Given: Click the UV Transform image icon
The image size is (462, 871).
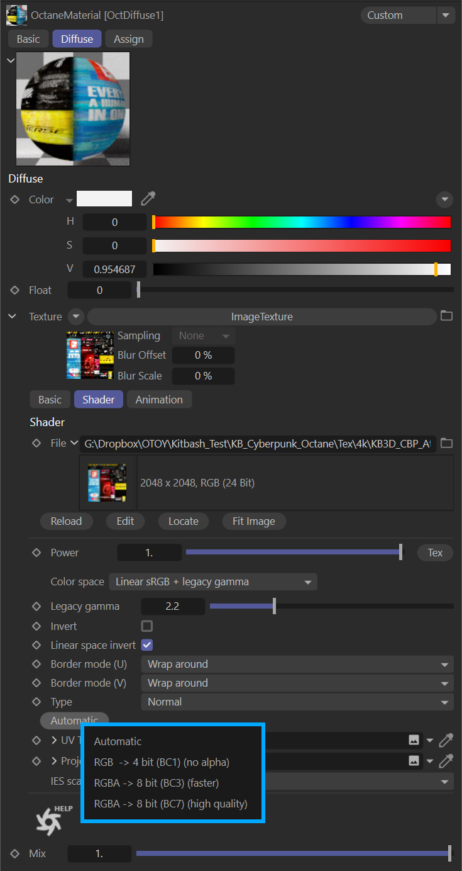Looking at the screenshot, I should [414, 740].
